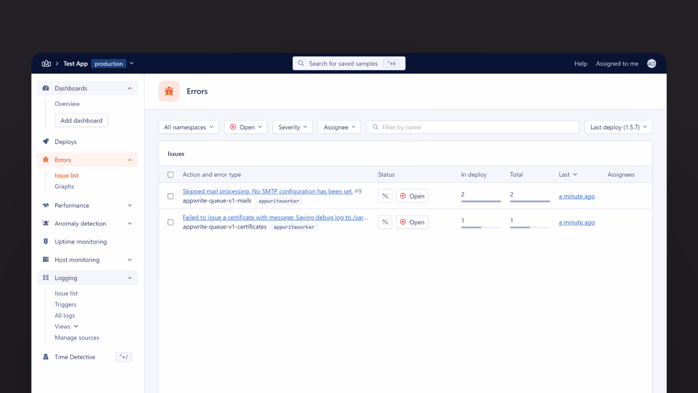Collapse the Errors sidebar section chevron
698x393 pixels.
[x=130, y=160]
